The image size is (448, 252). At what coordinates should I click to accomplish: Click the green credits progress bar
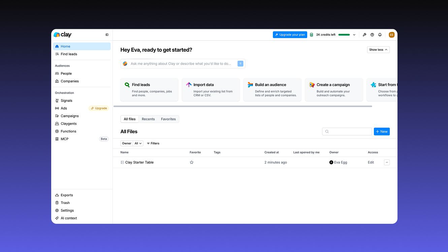(x=344, y=35)
